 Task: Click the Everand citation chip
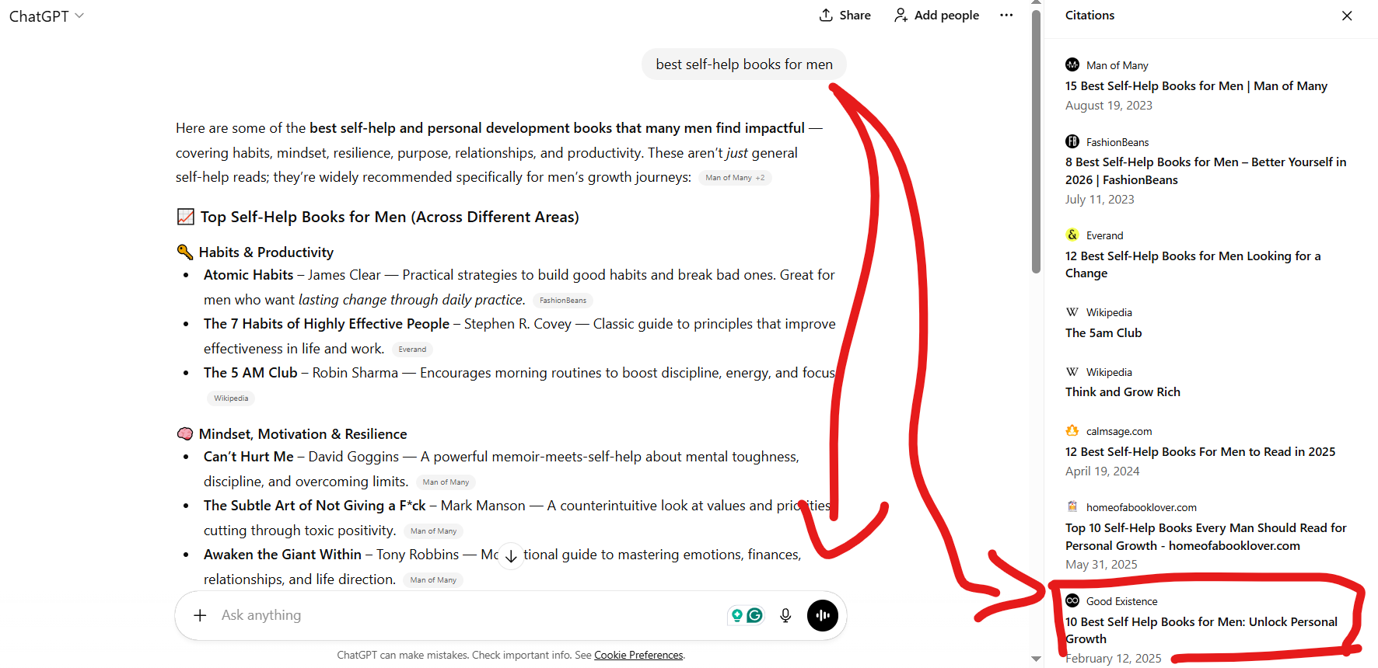(x=412, y=350)
